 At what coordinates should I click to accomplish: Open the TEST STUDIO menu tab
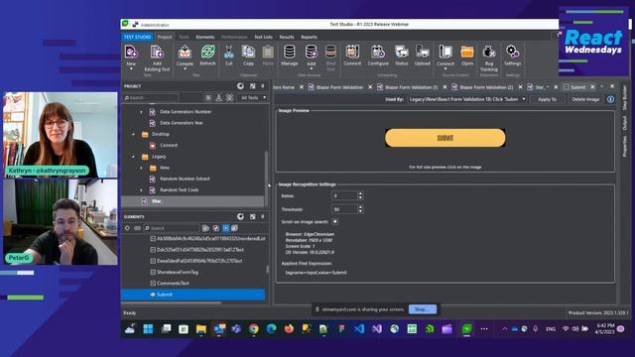tap(137, 37)
